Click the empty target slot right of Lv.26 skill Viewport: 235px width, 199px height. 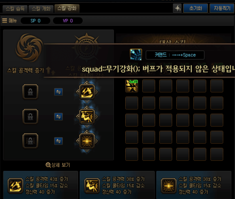tap(149, 86)
